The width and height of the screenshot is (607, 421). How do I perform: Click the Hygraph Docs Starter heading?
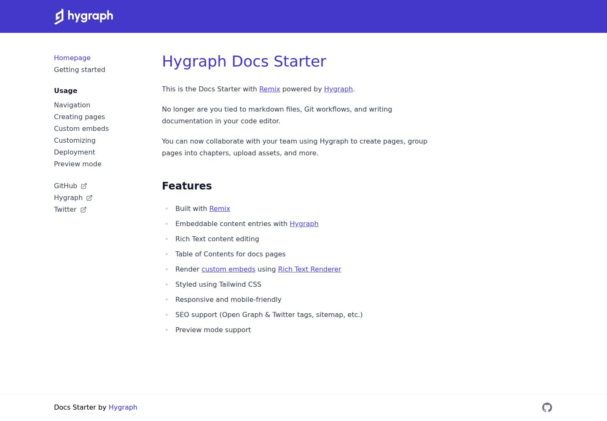(244, 61)
